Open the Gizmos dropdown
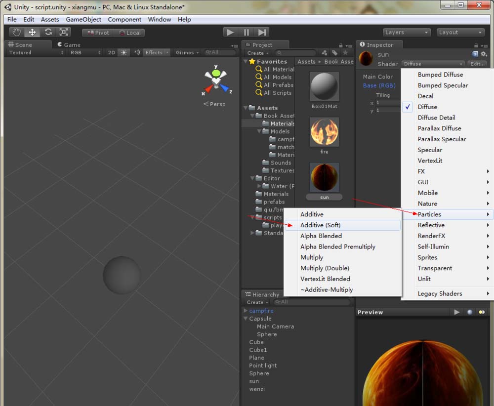Screen dimensions: 494x406 187,52
